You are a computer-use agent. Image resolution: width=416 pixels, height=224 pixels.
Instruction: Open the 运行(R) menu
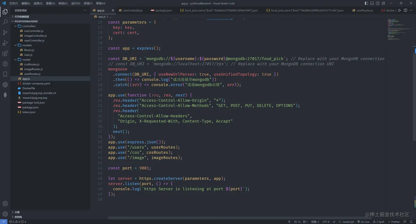click(x=76, y=3)
